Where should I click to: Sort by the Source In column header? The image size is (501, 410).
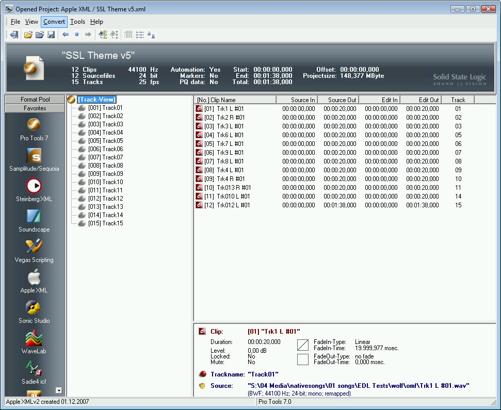click(297, 100)
